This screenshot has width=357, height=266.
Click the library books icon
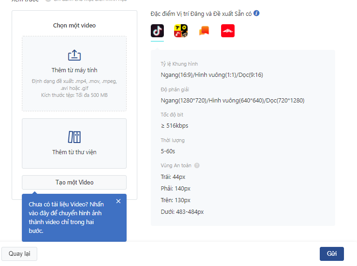point(74,137)
